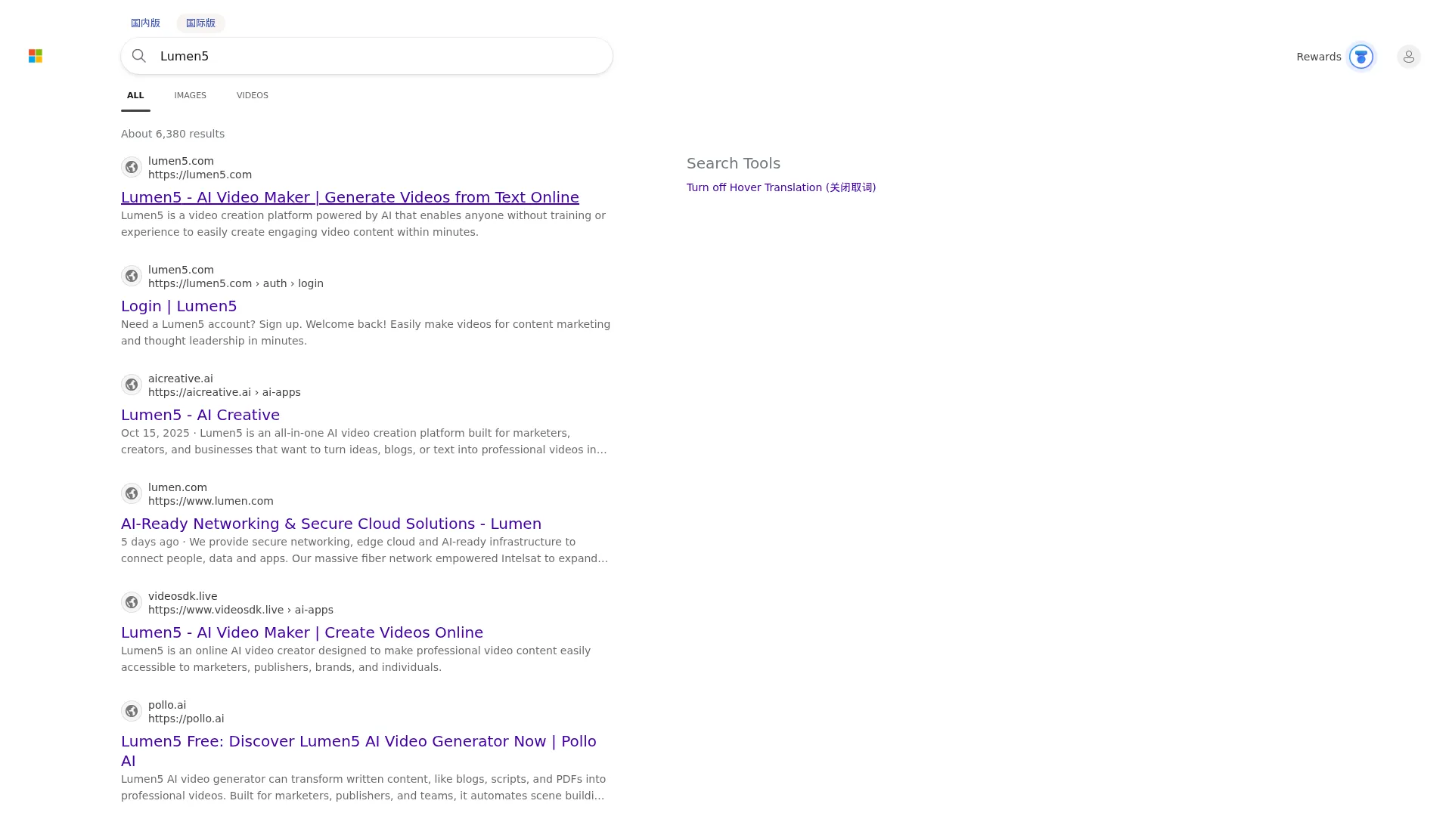
Task: Switch to the 国内版 domestic tab
Action: click(x=145, y=23)
